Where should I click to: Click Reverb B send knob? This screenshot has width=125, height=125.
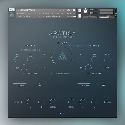point(41,102)
